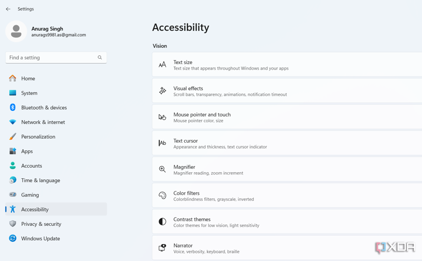Image resolution: width=422 pixels, height=261 pixels.
Task: Click the search magnifier icon in Find a setting
Action: point(100,58)
